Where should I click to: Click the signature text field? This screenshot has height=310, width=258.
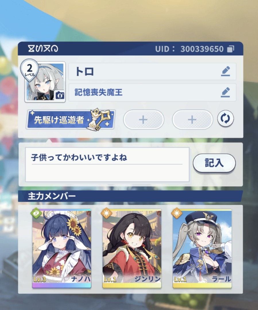click(x=107, y=164)
